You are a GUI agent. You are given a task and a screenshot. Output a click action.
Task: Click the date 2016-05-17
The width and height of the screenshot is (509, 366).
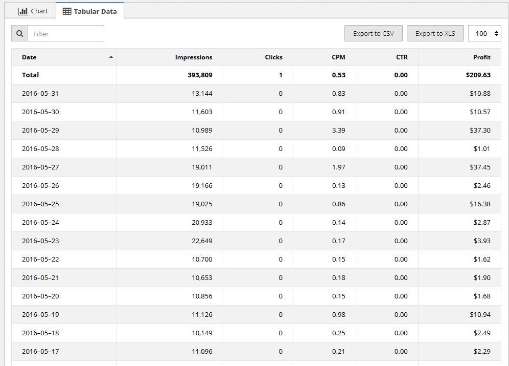[40, 351]
